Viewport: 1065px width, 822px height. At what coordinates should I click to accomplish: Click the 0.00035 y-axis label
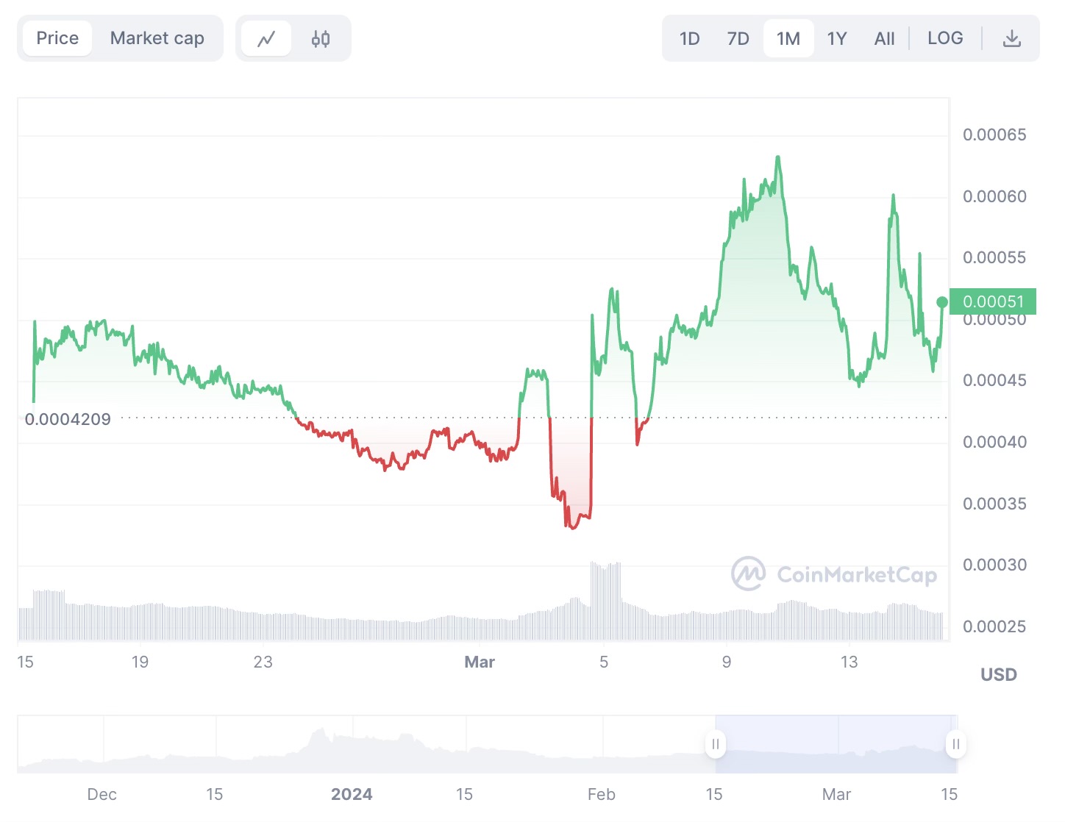pos(994,504)
